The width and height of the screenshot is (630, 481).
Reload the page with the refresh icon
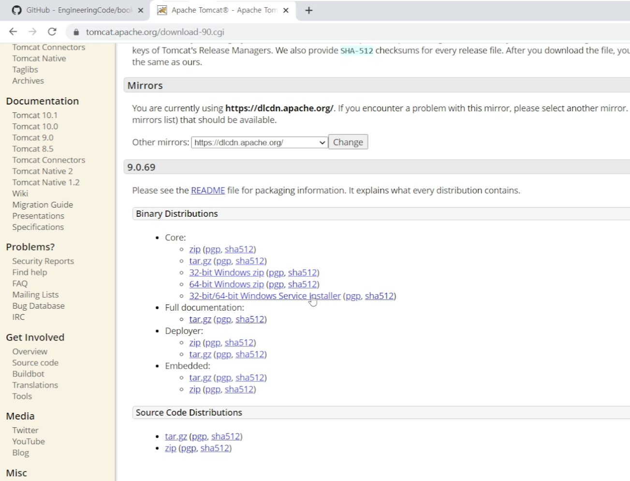(x=52, y=32)
